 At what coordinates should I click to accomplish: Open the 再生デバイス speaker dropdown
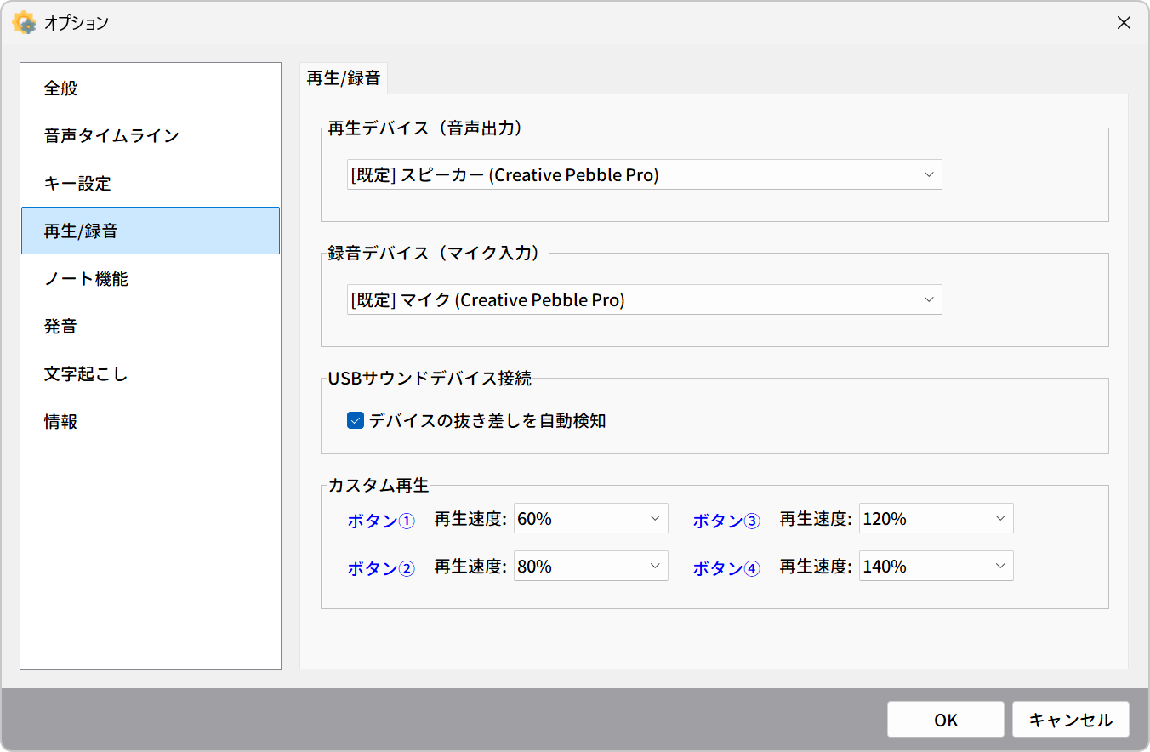click(644, 174)
